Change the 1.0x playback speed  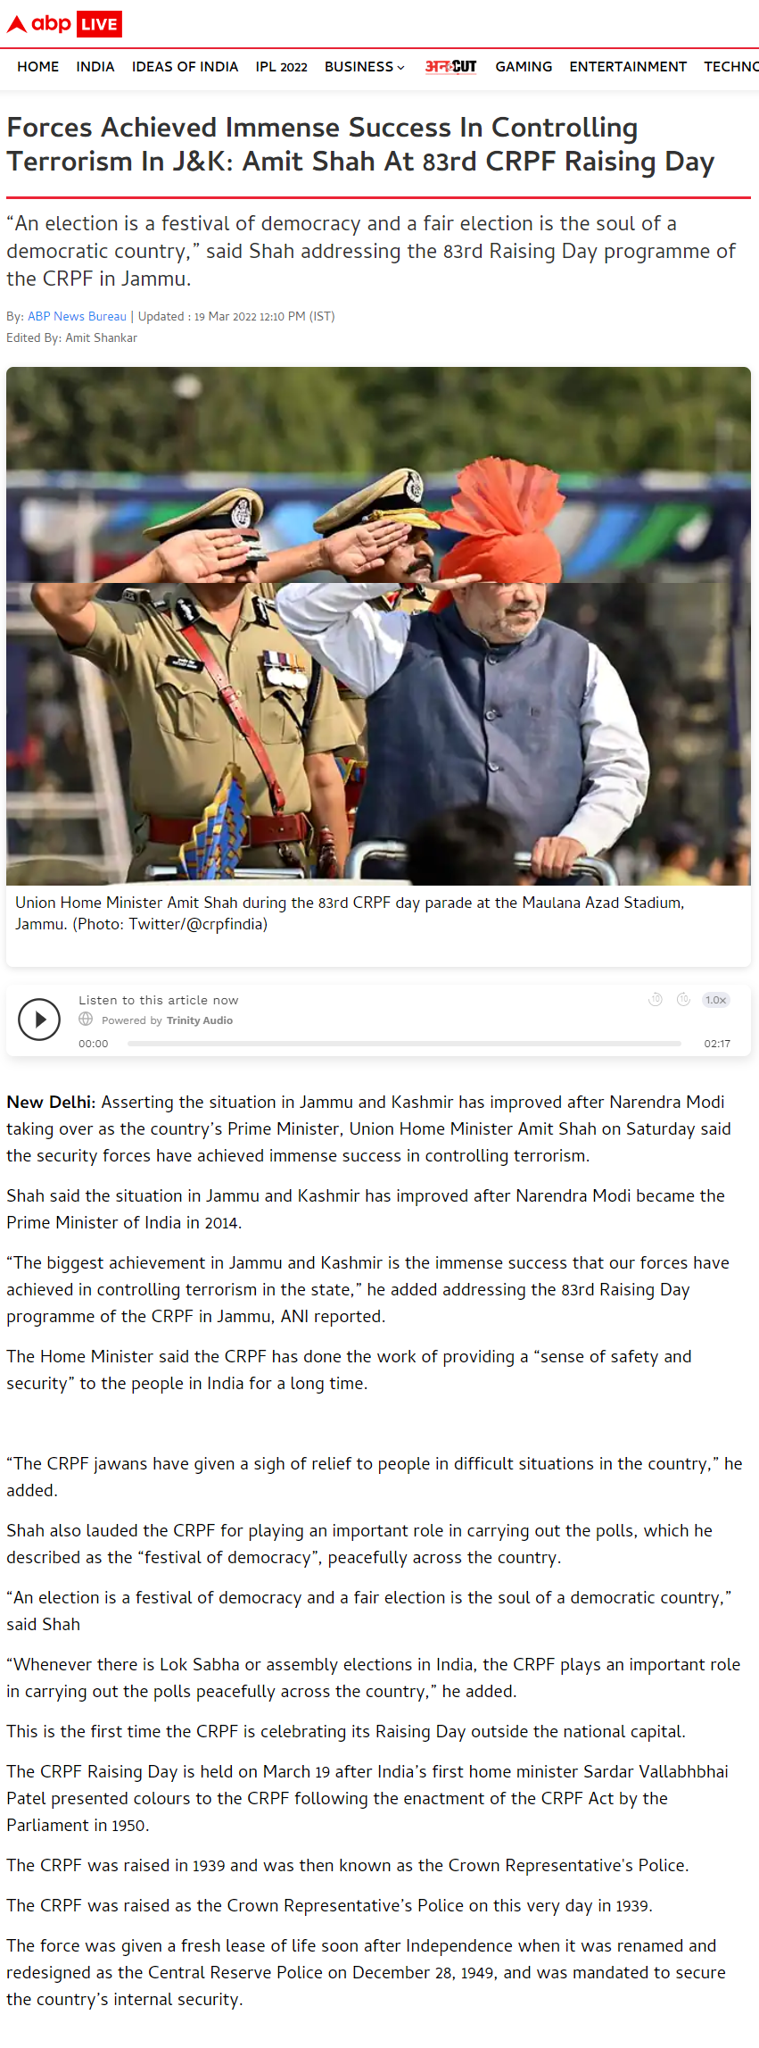click(x=716, y=1000)
